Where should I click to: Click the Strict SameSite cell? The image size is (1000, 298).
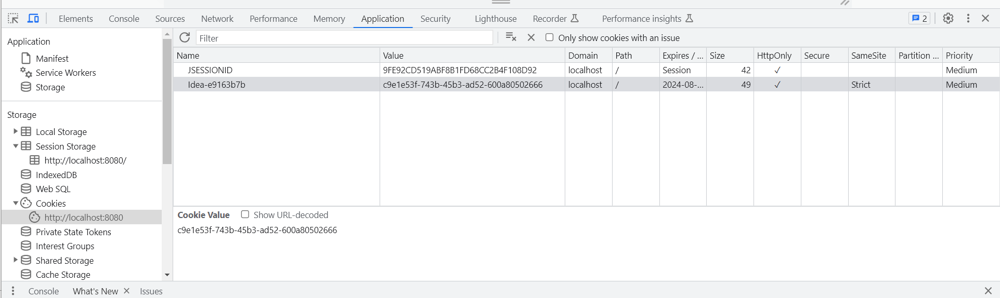[872, 85]
